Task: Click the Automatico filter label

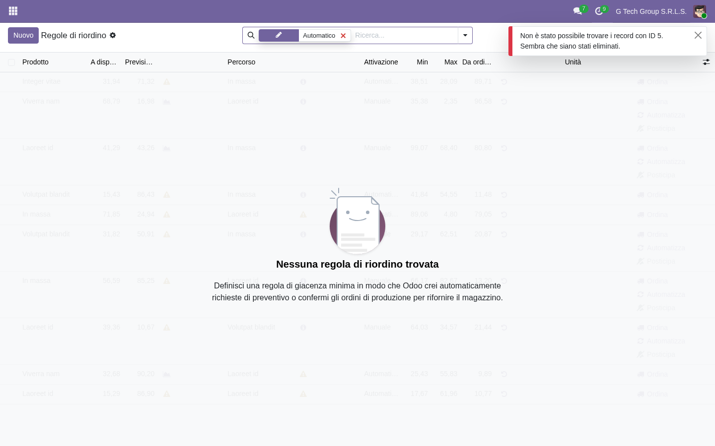Action: [x=319, y=36]
